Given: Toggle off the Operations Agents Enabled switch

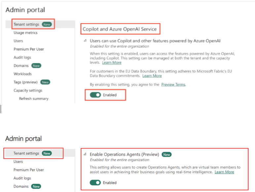Looking at the screenshot, I should coord(95,183).
